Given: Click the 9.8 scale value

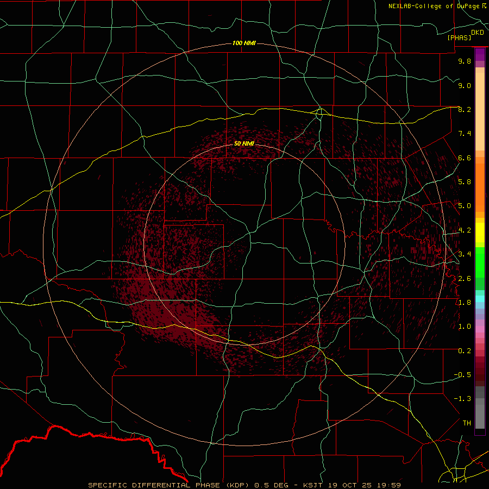Looking at the screenshot, I should click(x=465, y=61).
